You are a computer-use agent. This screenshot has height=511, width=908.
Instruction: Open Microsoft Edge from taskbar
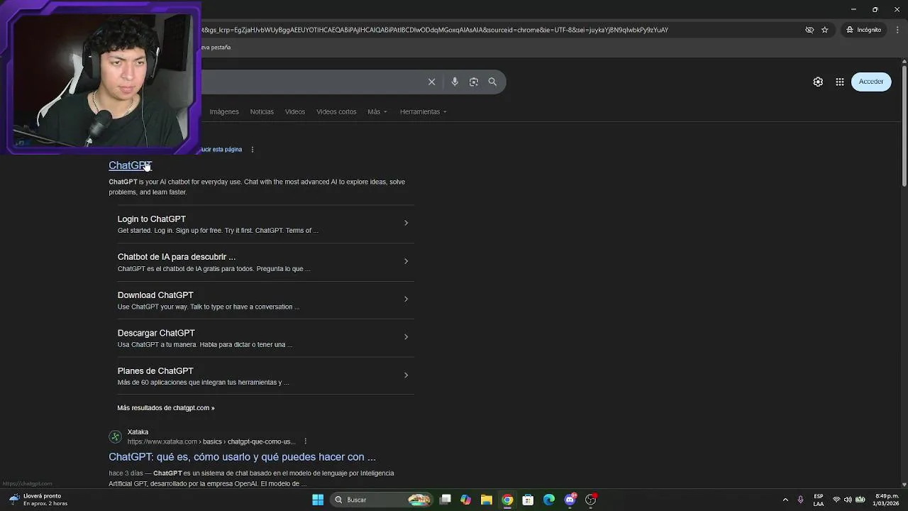[549, 500]
